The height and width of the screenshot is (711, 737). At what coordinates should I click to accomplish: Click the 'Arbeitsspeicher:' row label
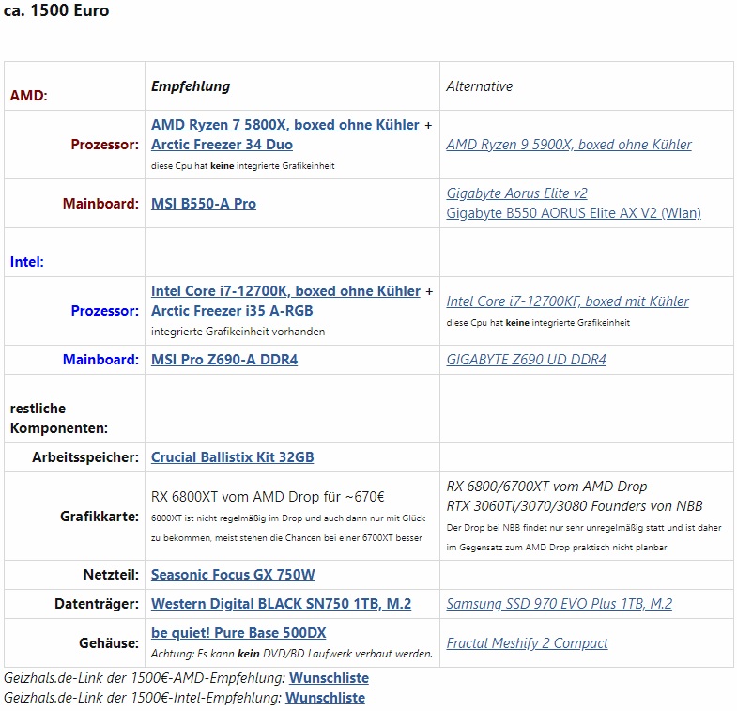point(85,457)
